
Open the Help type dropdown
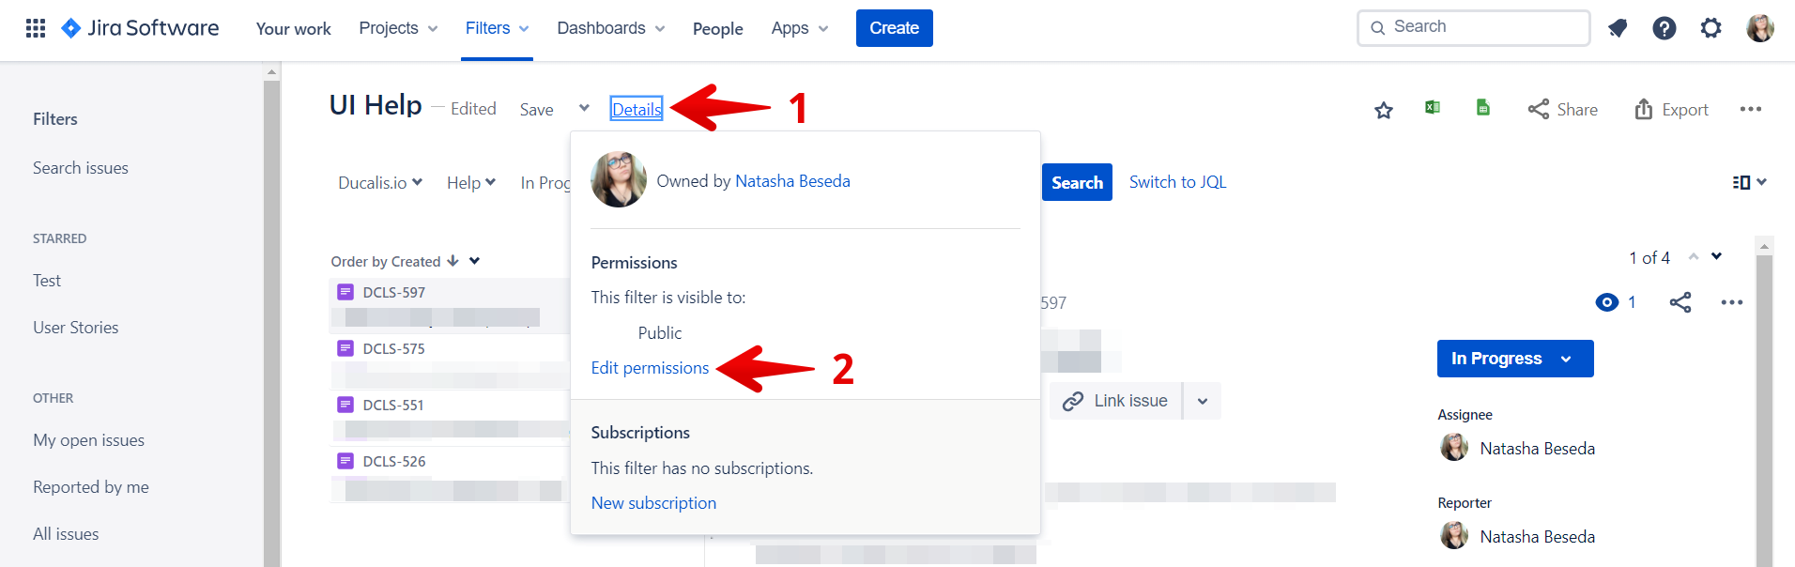471,183
